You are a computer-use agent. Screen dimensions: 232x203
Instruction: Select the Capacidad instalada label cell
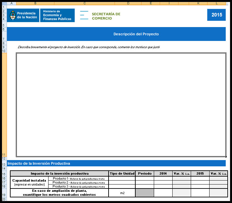(x=29, y=182)
